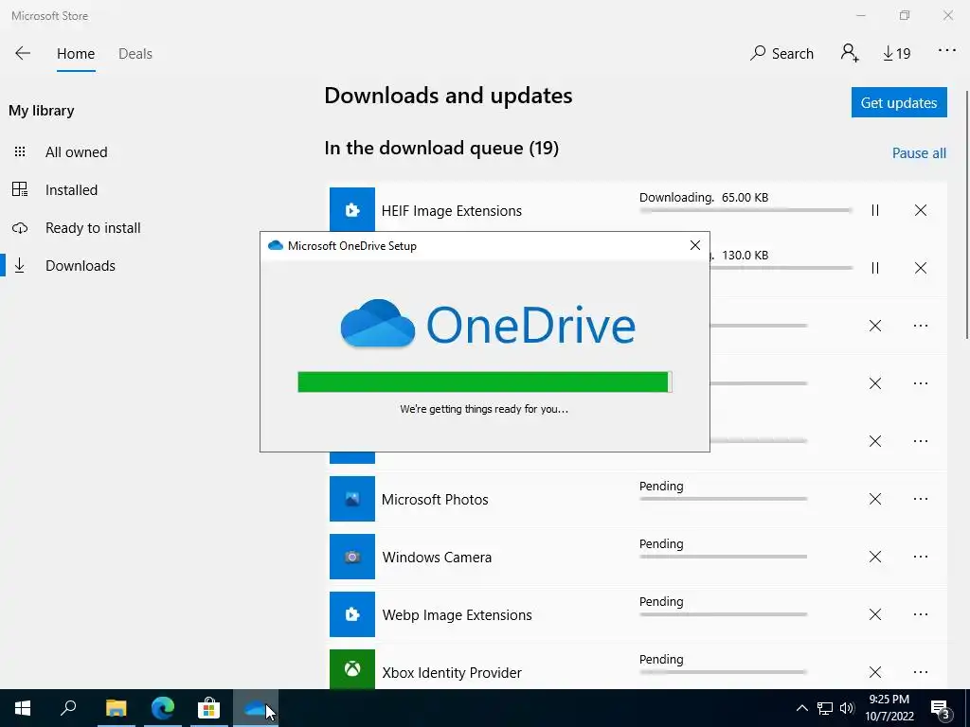
Task: Close the Microsoft OneDrive Setup dialog
Action: [694, 245]
